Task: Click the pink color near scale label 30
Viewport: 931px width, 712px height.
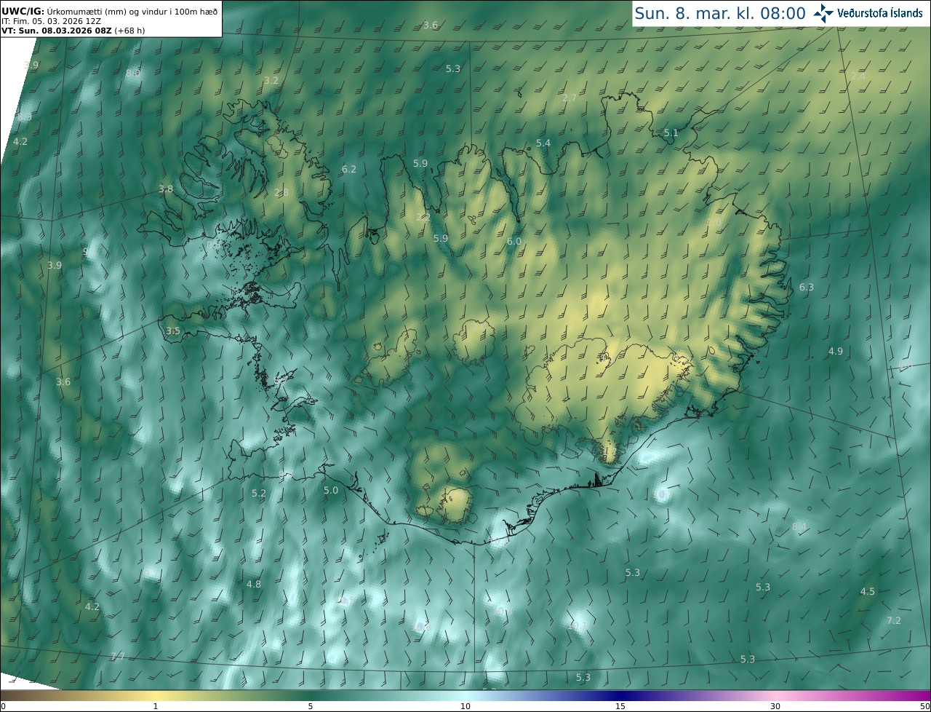Action: point(775,696)
